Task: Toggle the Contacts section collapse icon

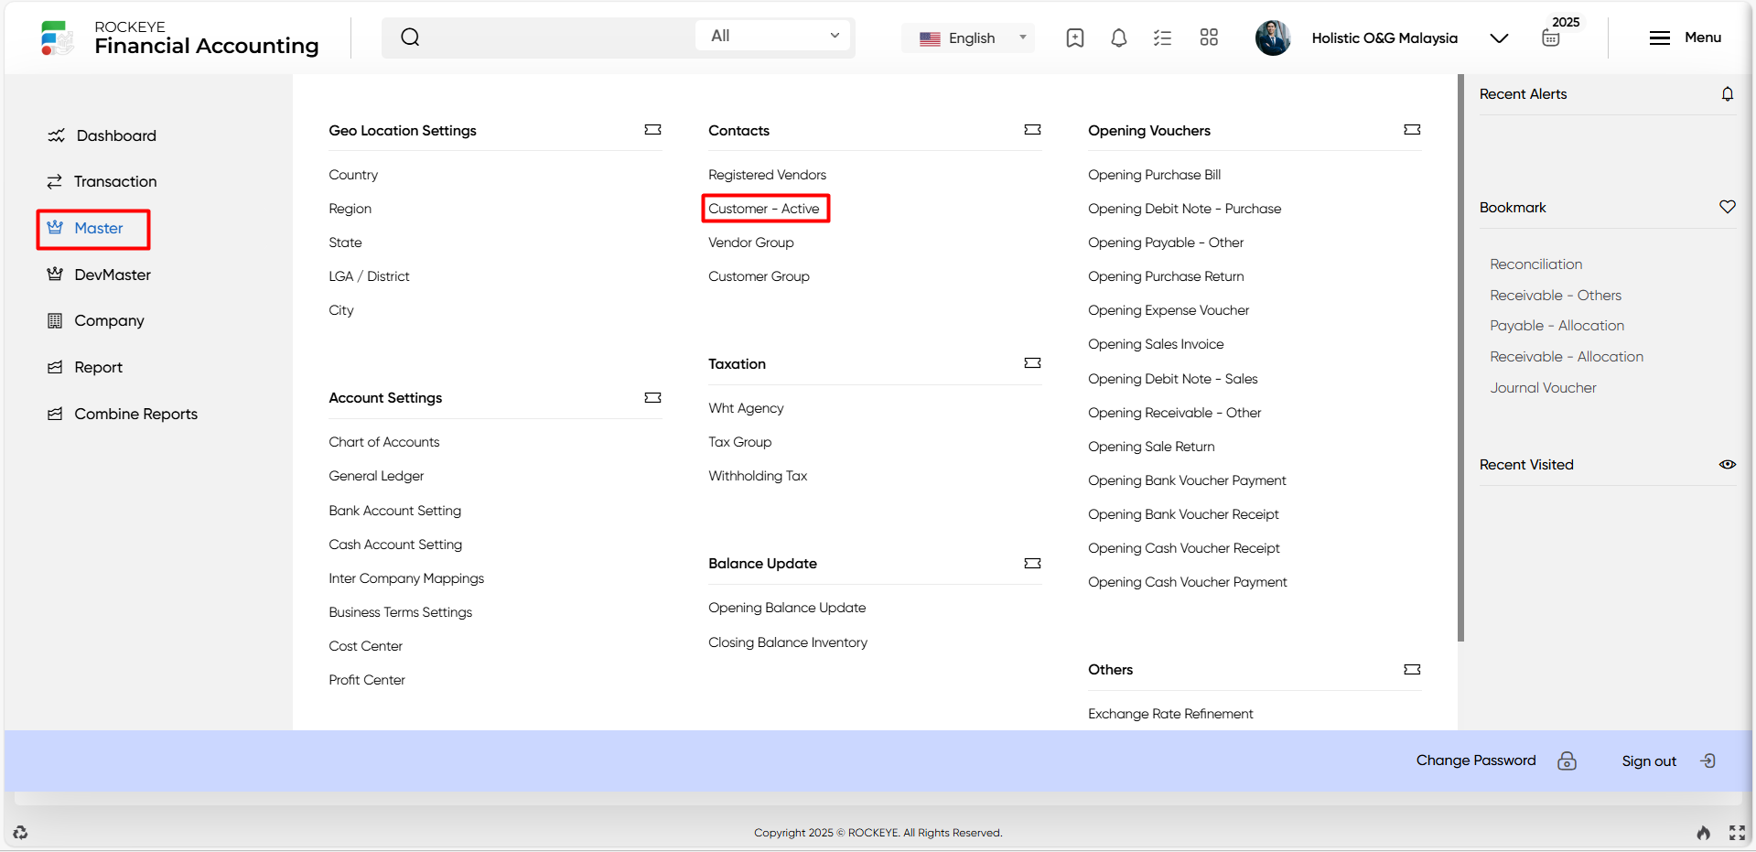Action: coord(1032,130)
